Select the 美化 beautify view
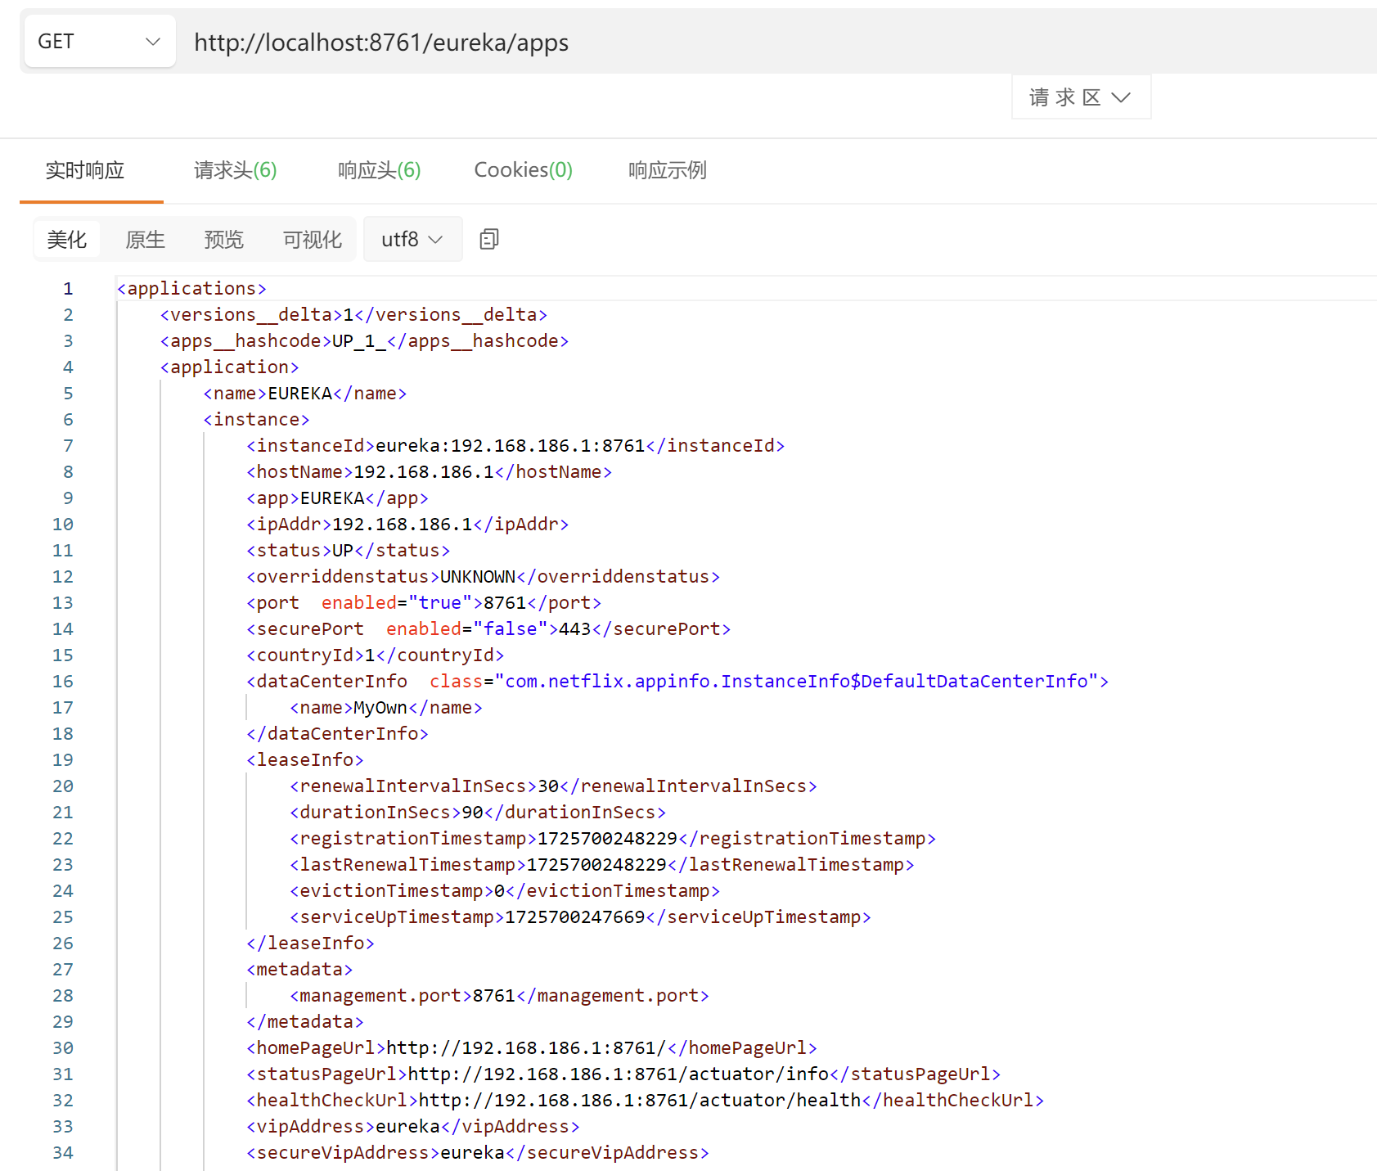The image size is (1377, 1171). [67, 239]
